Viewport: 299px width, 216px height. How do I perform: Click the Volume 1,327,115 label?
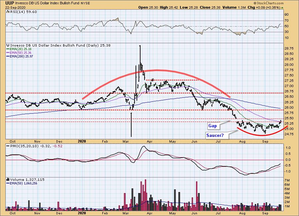coord(27,179)
